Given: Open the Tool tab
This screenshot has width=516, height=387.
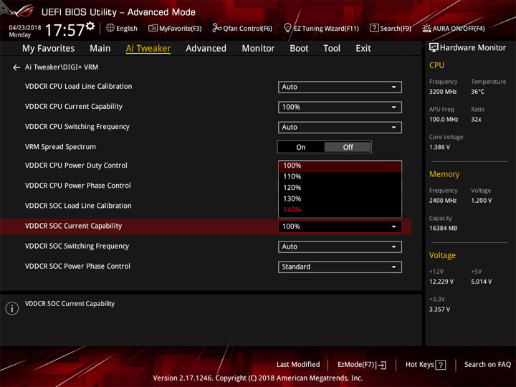Looking at the screenshot, I should coord(332,49).
